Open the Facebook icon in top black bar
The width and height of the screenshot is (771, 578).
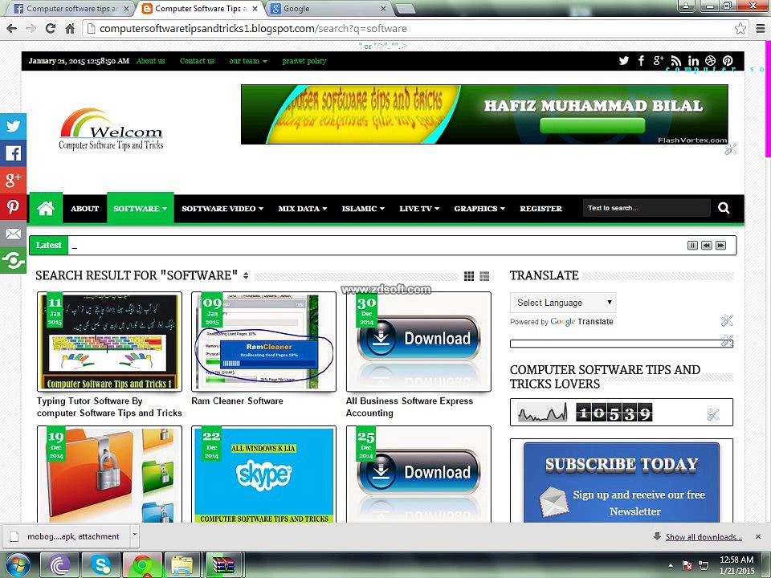(x=641, y=61)
